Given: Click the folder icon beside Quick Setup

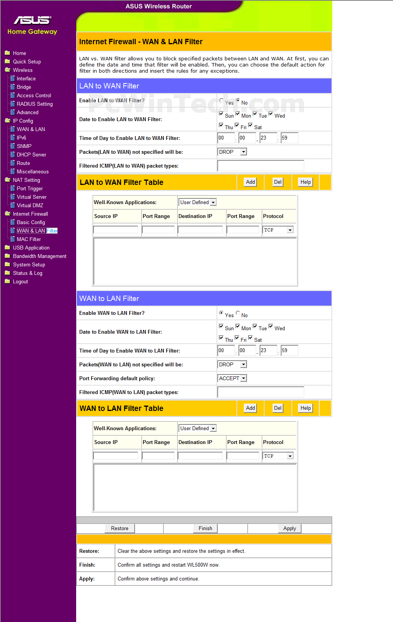Looking at the screenshot, I should [7, 62].
